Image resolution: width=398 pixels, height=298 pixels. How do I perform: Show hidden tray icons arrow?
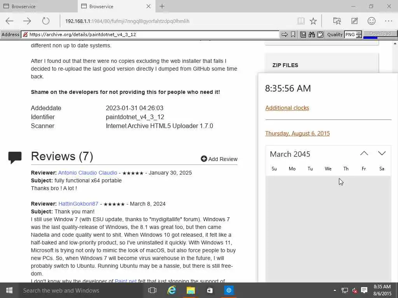[x=335, y=290]
